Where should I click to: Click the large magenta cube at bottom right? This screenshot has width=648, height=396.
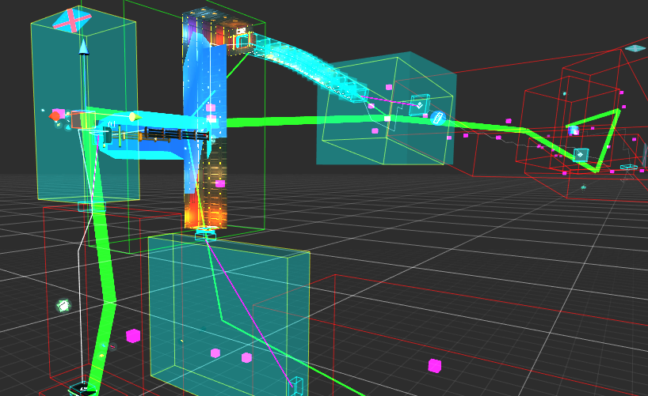pos(434,365)
